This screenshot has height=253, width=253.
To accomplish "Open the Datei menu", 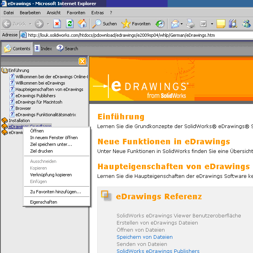I will [9, 13].
